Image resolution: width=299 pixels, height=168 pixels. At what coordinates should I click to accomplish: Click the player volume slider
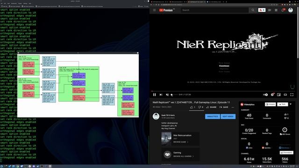[174, 95]
